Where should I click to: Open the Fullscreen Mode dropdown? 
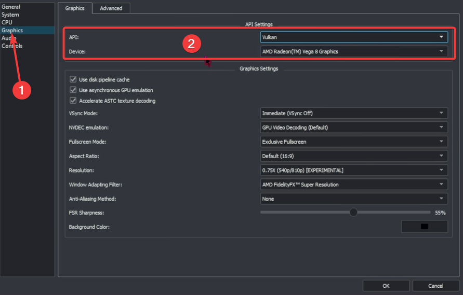353,142
